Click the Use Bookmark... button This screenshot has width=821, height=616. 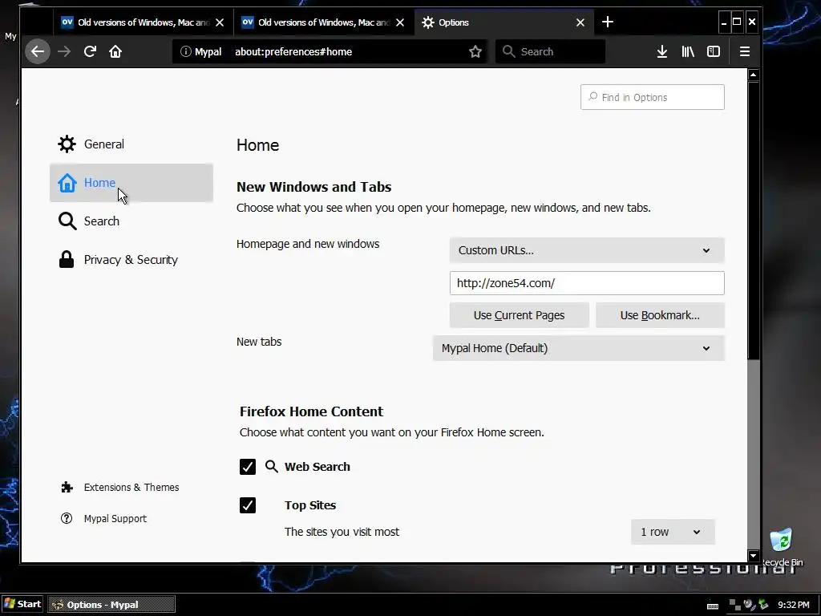(x=660, y=315)
